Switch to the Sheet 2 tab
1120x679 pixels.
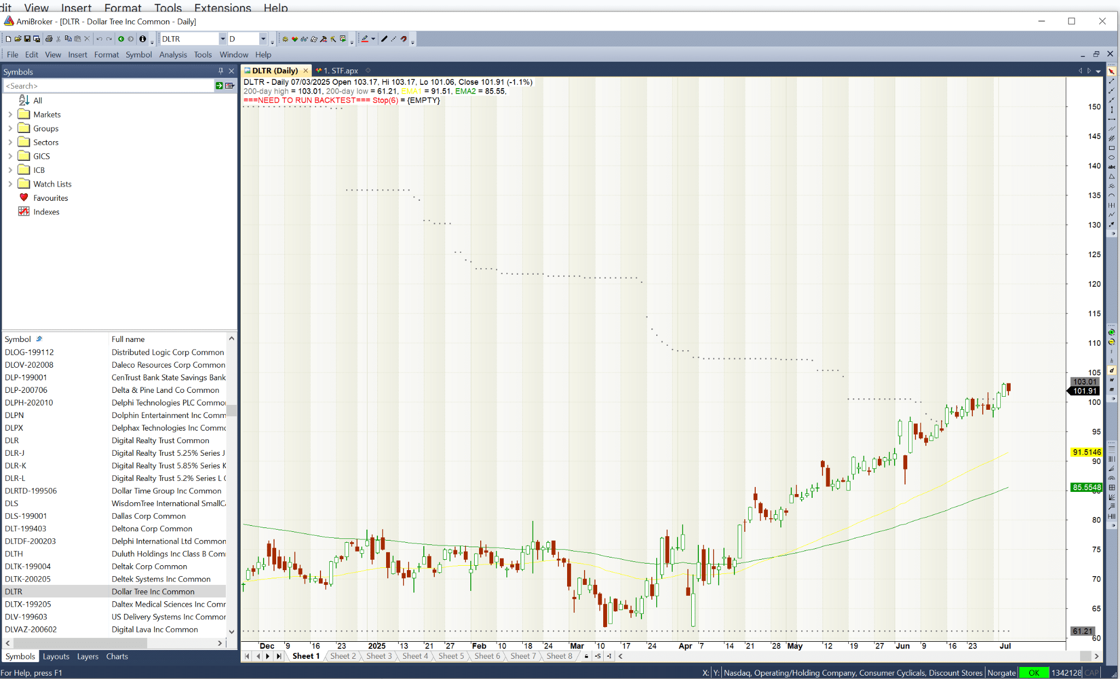[x=343, y=656]
